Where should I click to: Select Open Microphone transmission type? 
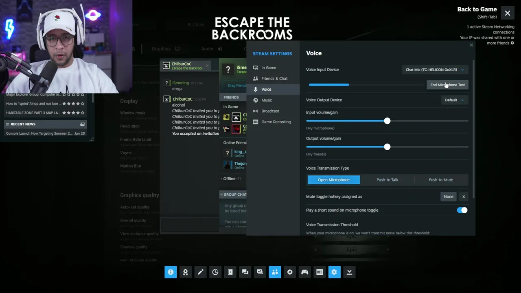pyautogui.click(x=334, y=179)
